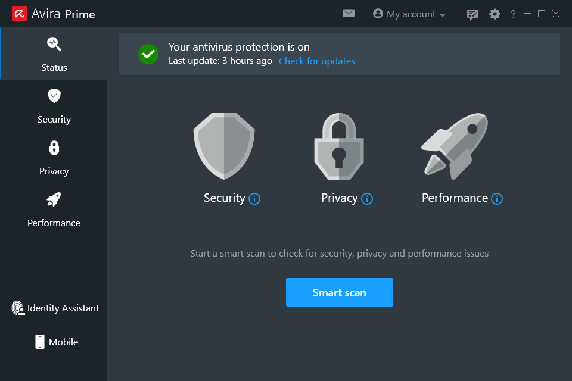Click the help question mark icon

coord(513,14)
